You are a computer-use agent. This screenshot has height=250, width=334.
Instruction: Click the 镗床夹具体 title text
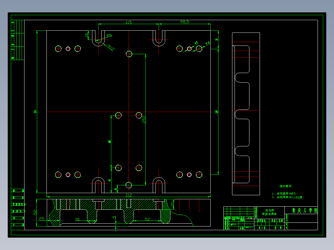pos(269,214)
